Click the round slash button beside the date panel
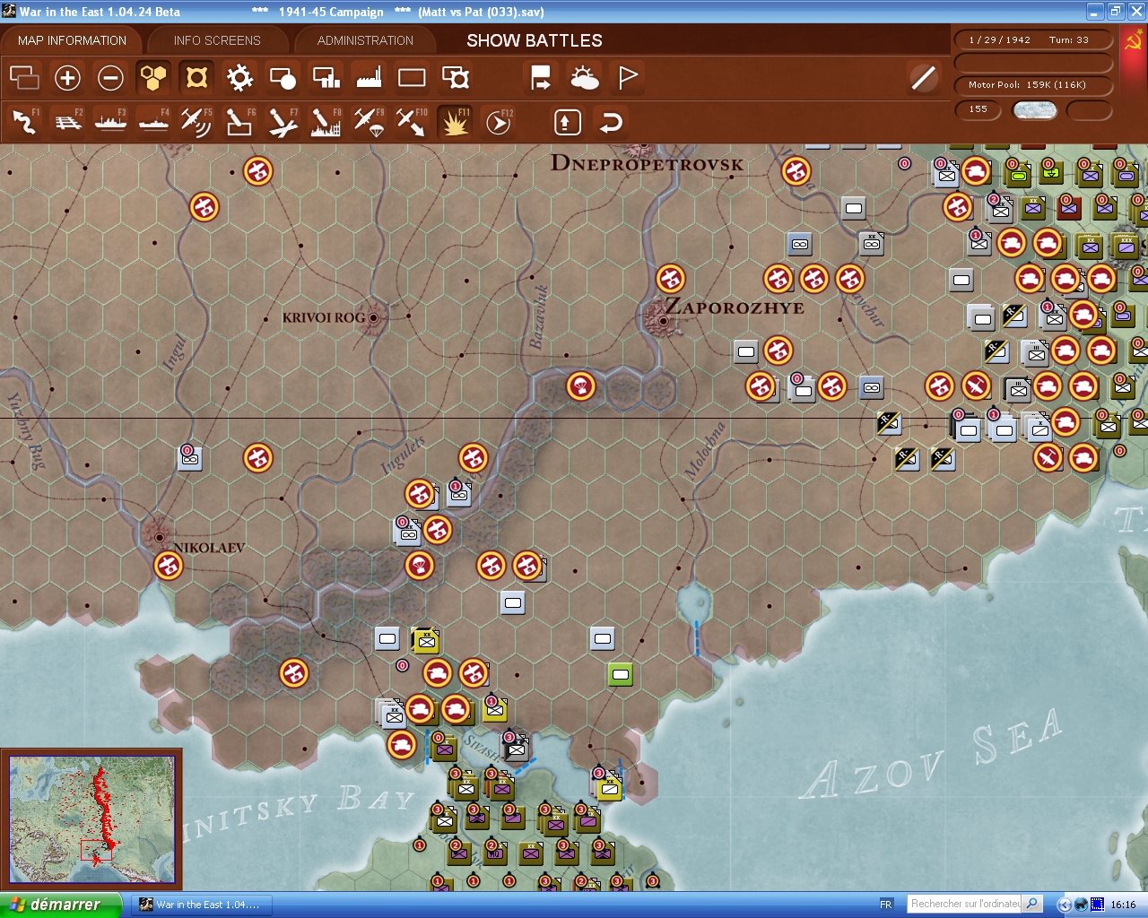 pos(923,78)
